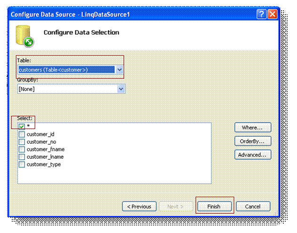Go back with the Previous button
This screenshot has height=233, width=297.
(139, 206)
